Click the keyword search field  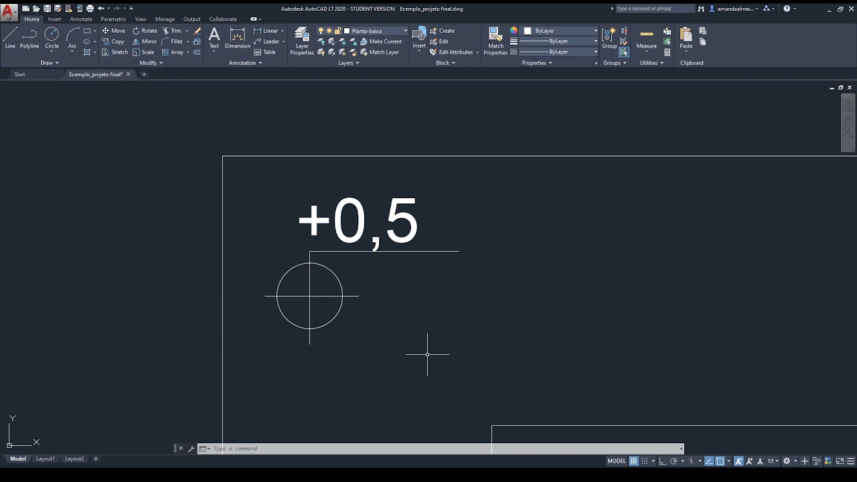tap(655, 9)
